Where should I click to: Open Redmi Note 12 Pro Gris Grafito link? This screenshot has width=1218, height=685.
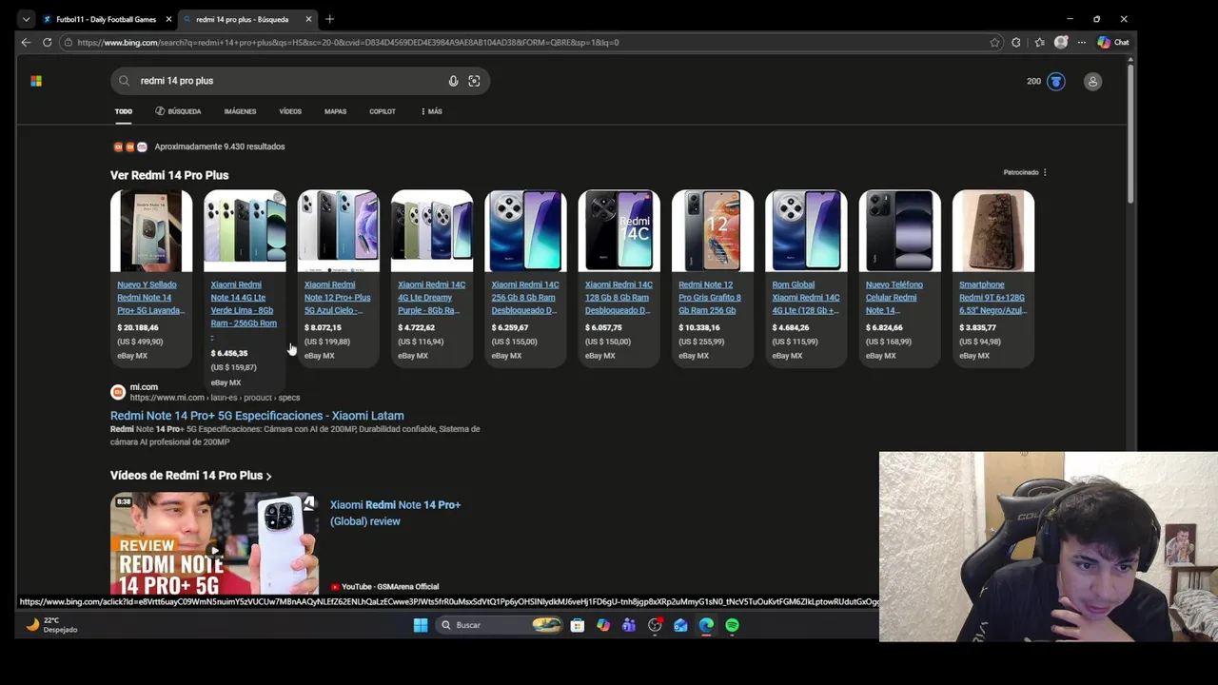(x=710, y=298)
